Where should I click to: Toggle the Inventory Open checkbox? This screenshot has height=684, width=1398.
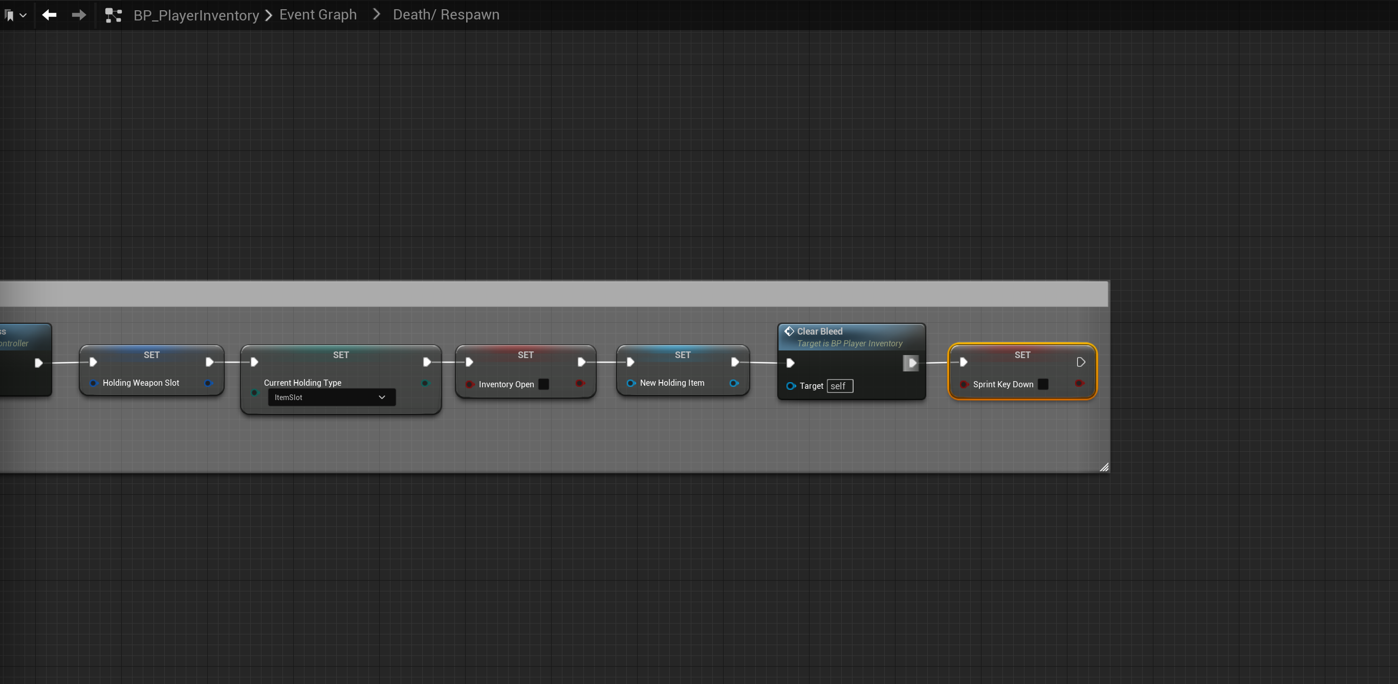pyautogui.click(x=543, y=384)
